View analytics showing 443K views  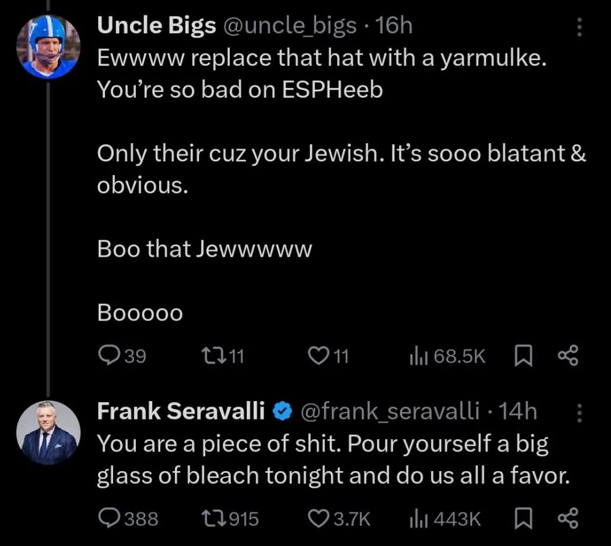tap(417, 519)
